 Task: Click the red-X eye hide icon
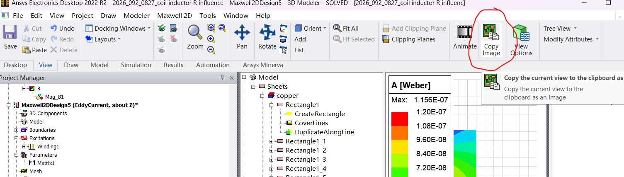pyautogui.click(x=174, y=39)
